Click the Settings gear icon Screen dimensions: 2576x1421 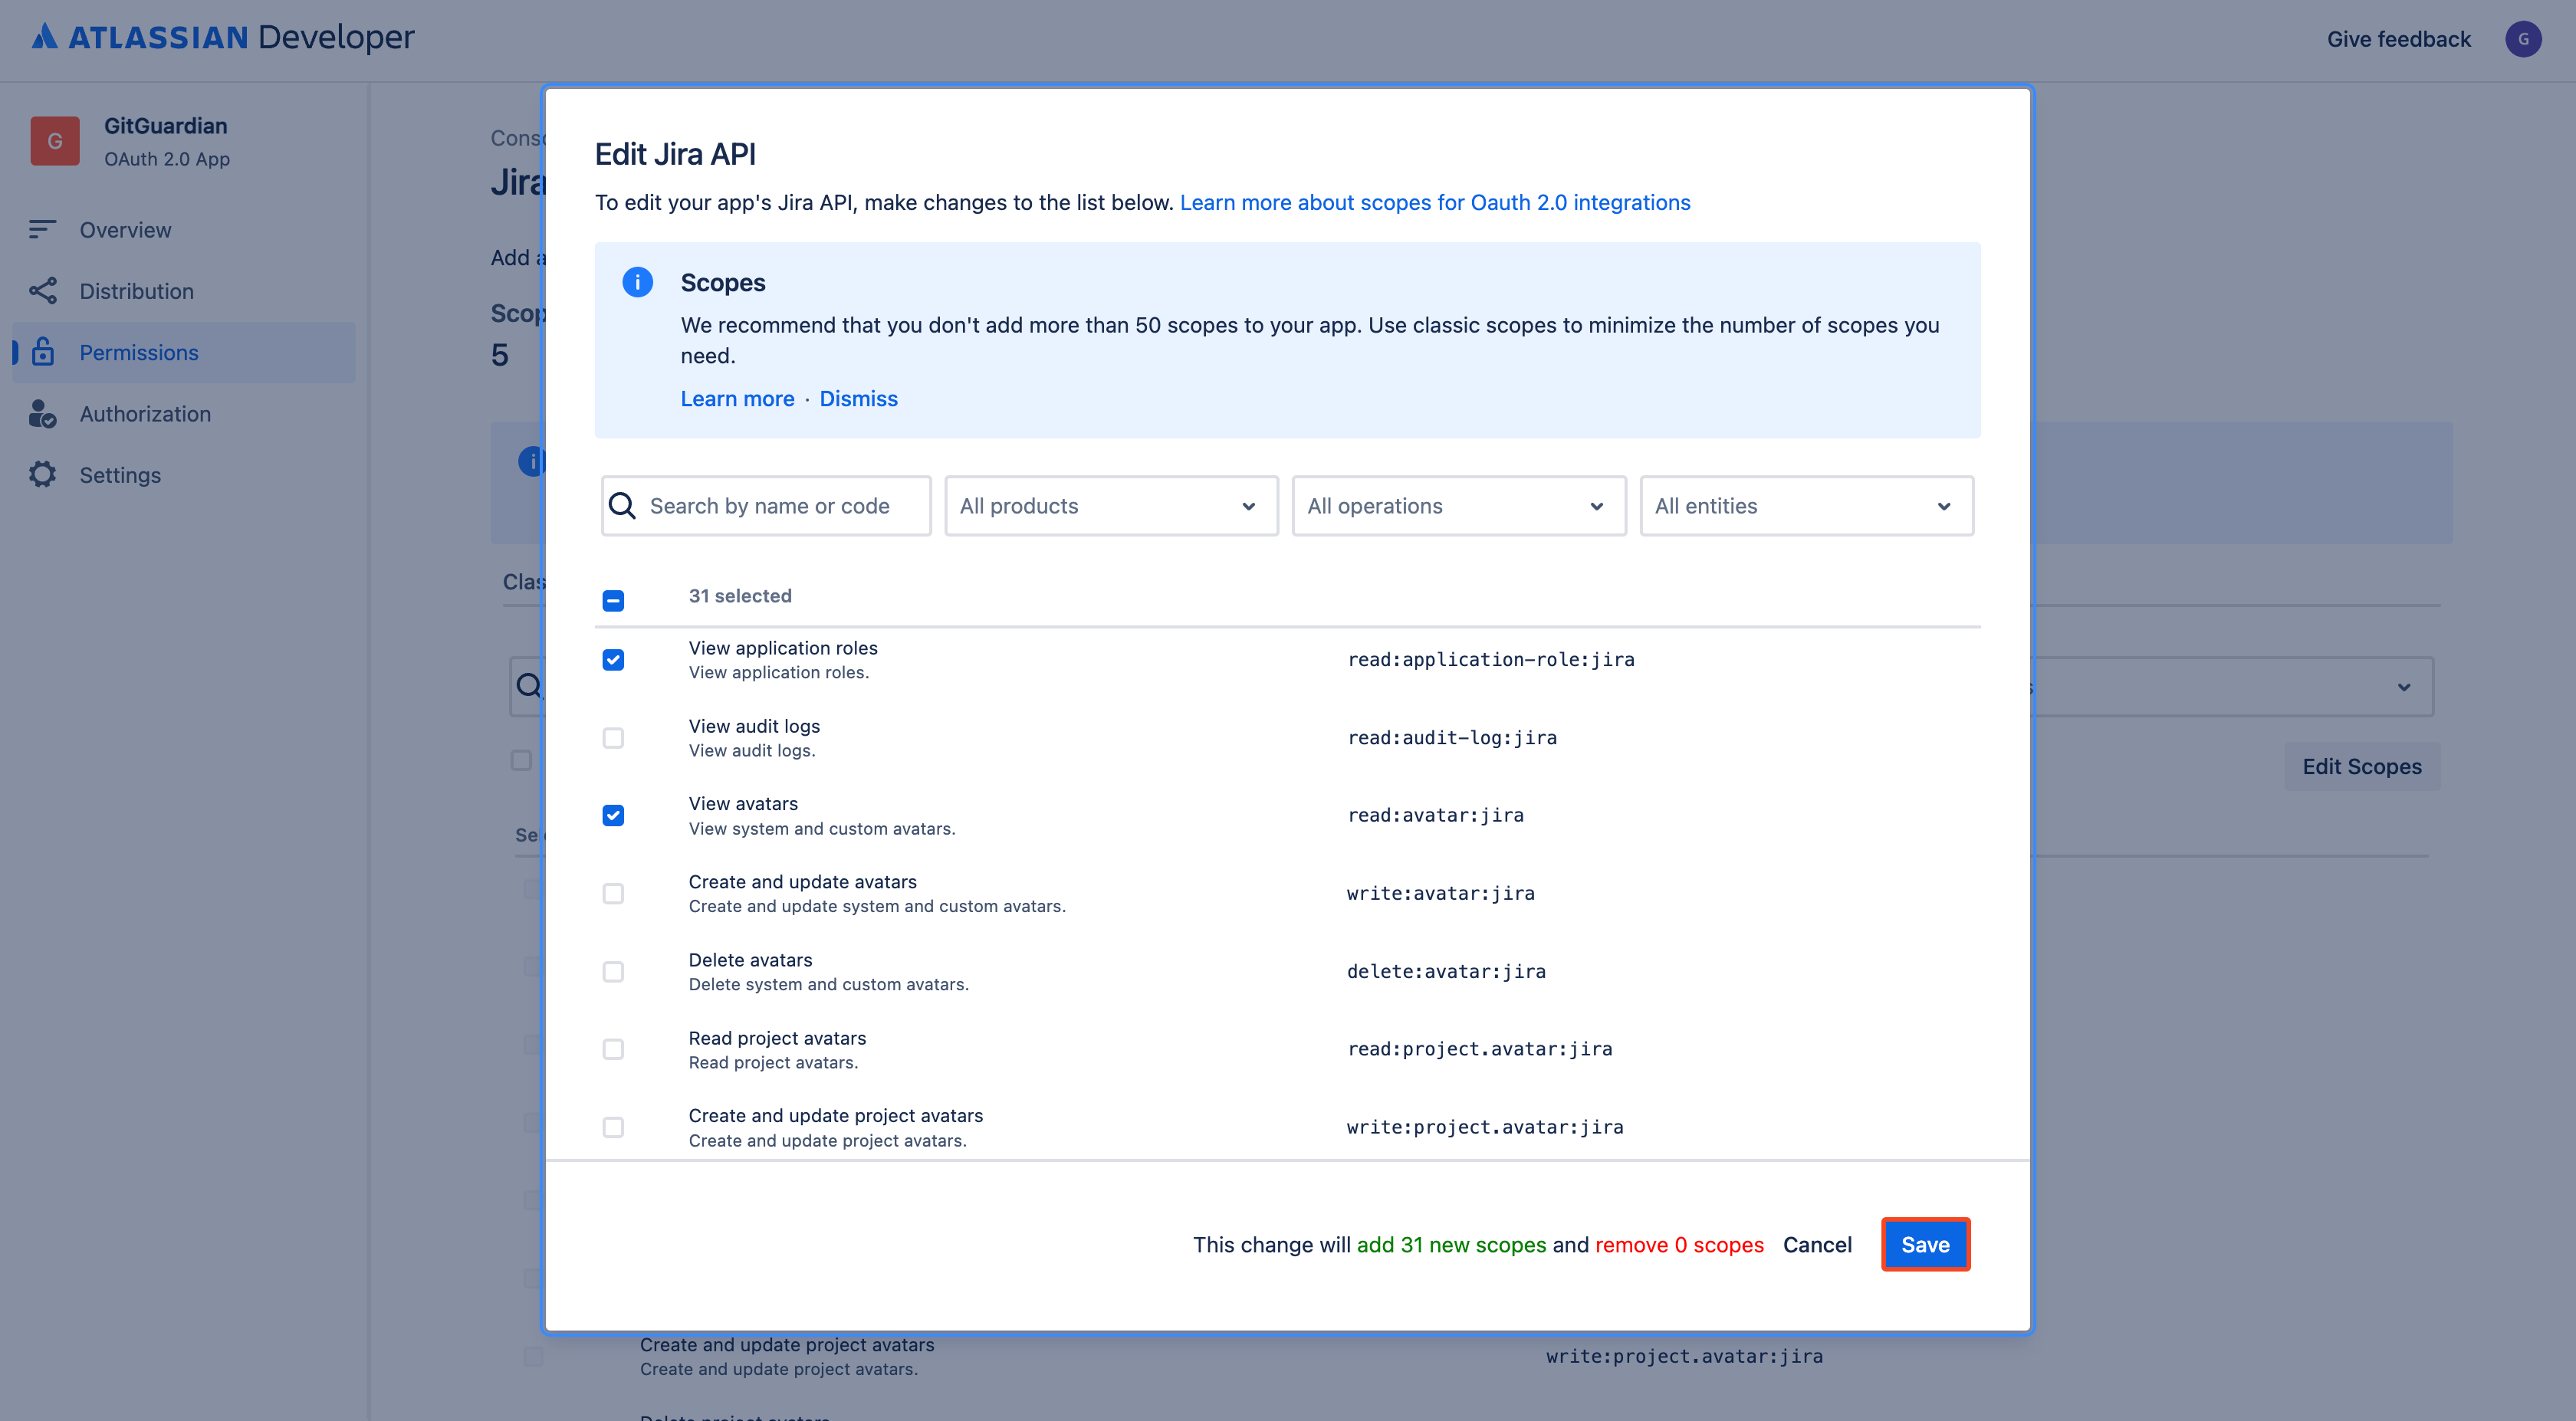click(42, 475)
